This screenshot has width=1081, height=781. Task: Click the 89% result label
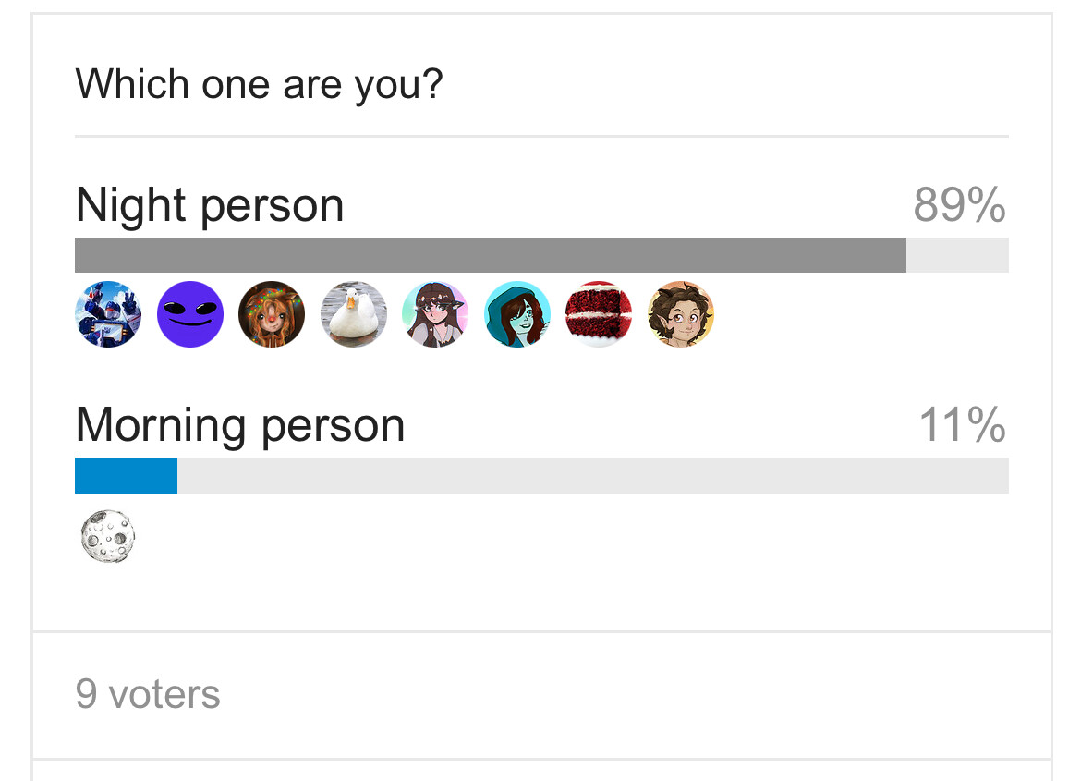click(960, 205)
